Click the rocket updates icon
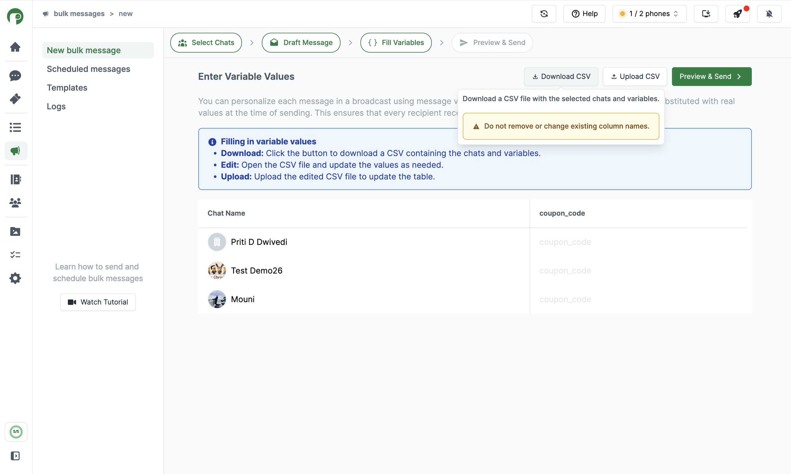 pyautogui.click(x=737, y=14)
